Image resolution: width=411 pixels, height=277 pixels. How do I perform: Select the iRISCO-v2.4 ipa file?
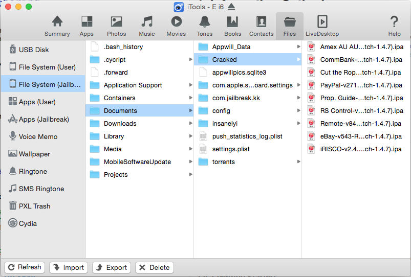(356, 149)
